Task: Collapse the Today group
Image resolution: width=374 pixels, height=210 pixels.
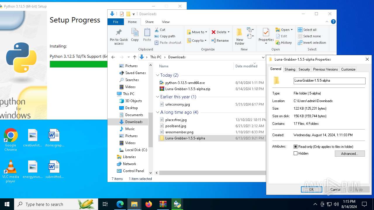Action: point(157,75)
